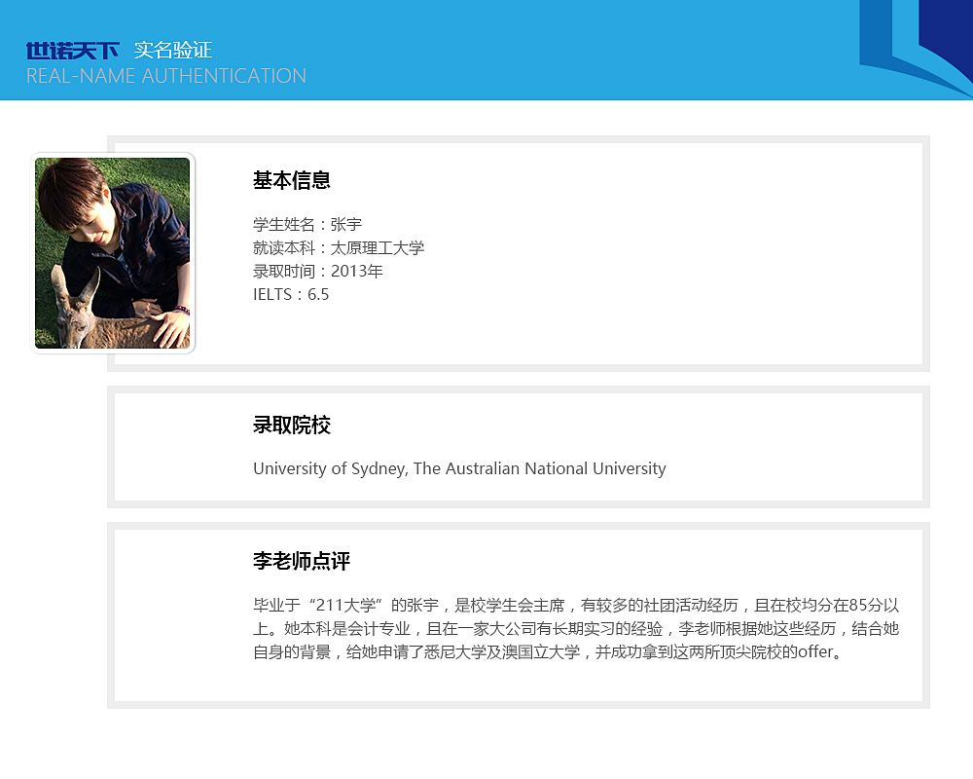973x779 pixels.
Task: Select the 李老师点评 section heading
Action: coord(302,562)
